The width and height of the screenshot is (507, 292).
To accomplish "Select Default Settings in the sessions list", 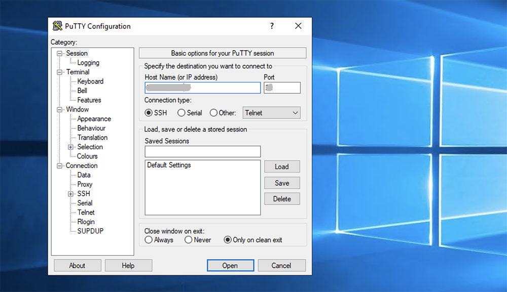I will [169, 165].
